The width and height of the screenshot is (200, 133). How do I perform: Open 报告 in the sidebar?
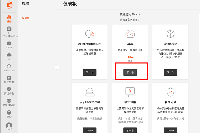tap(9, 19)
